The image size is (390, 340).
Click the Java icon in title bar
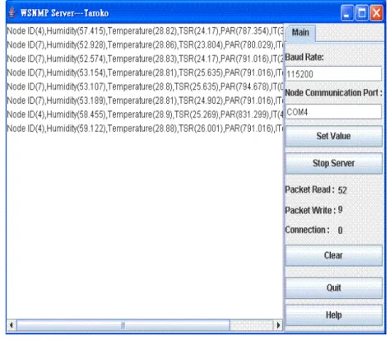12,12
